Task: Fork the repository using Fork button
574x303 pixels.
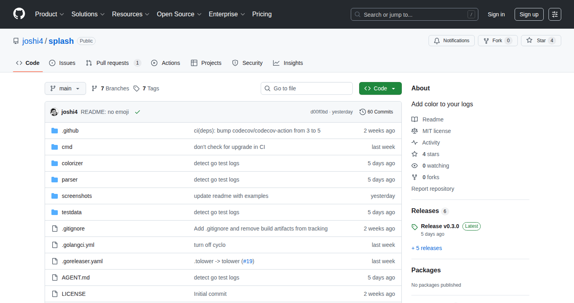Action: pyautogui.click(x=498, y=41)
